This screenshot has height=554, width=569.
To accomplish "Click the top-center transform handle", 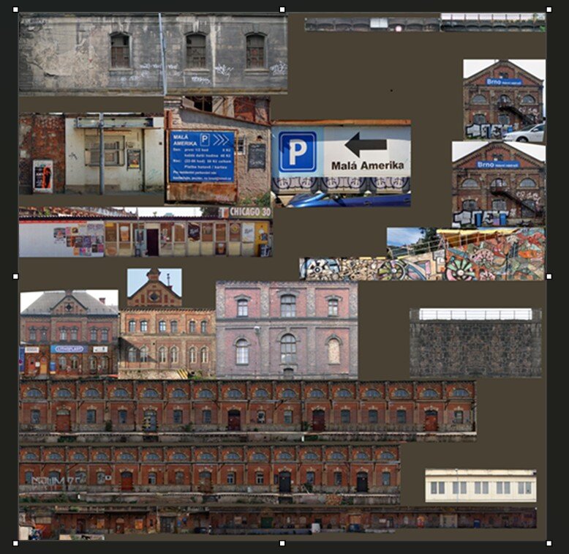I will [282, 10].
